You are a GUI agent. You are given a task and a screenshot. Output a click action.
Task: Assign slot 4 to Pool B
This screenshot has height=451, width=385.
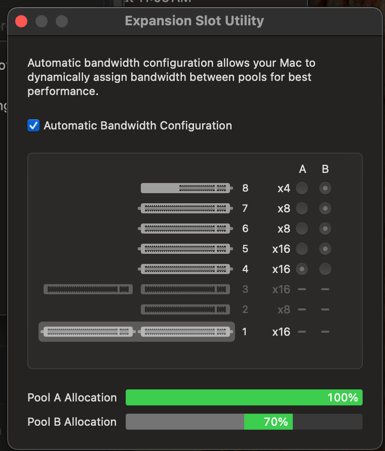(325, 269)
